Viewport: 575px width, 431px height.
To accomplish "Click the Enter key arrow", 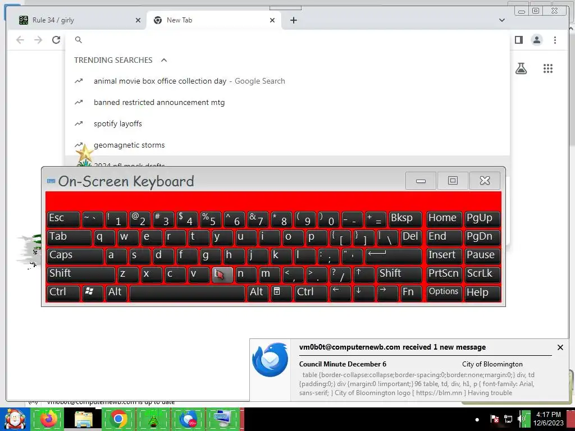I will point(394,256).
